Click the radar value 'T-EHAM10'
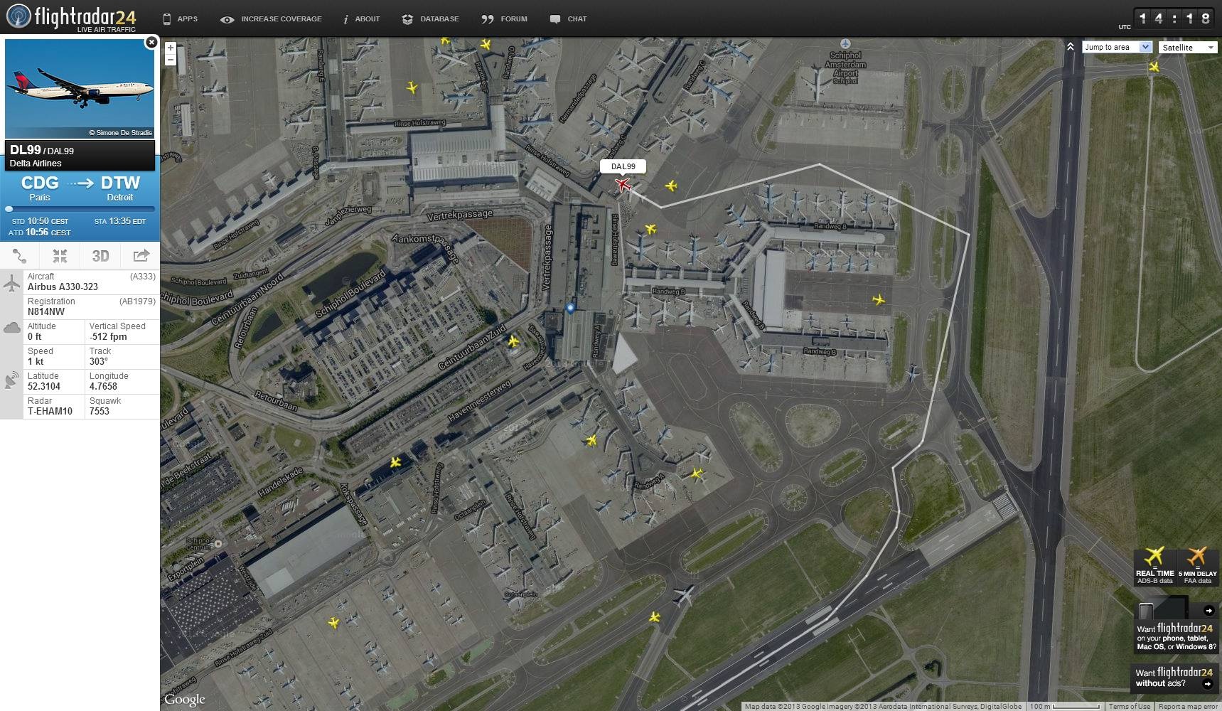The image size is (1222, 711). point(50,411)
